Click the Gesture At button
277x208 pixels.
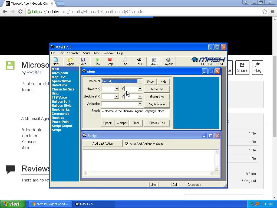tap(157, 97)
